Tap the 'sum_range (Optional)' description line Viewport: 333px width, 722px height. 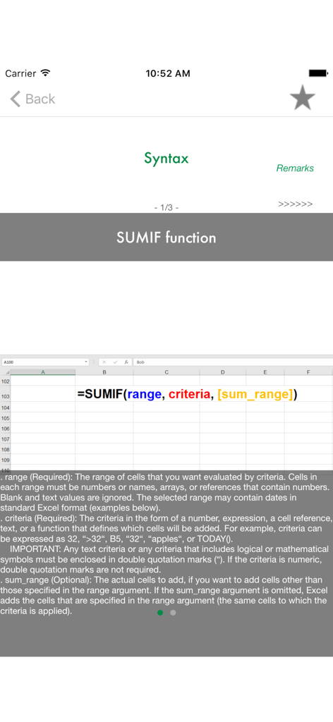coord(161,580)
